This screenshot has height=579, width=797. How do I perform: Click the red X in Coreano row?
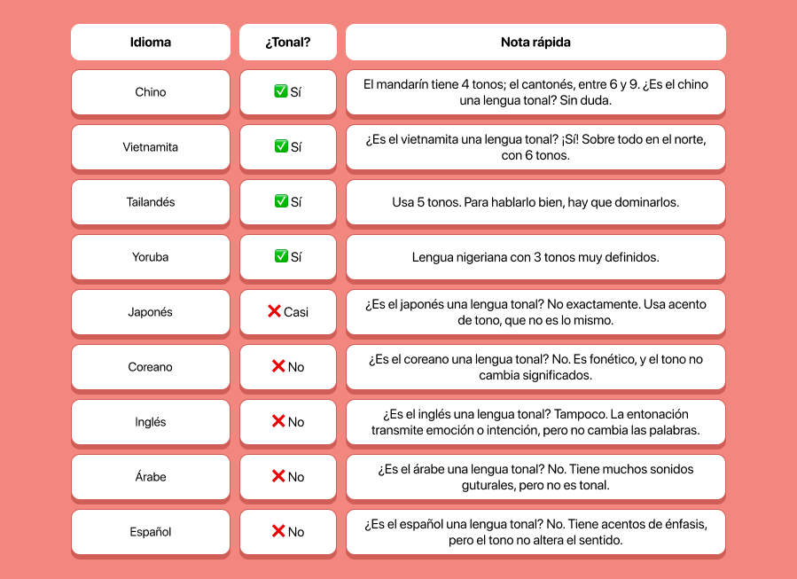[x=278, y=366]
